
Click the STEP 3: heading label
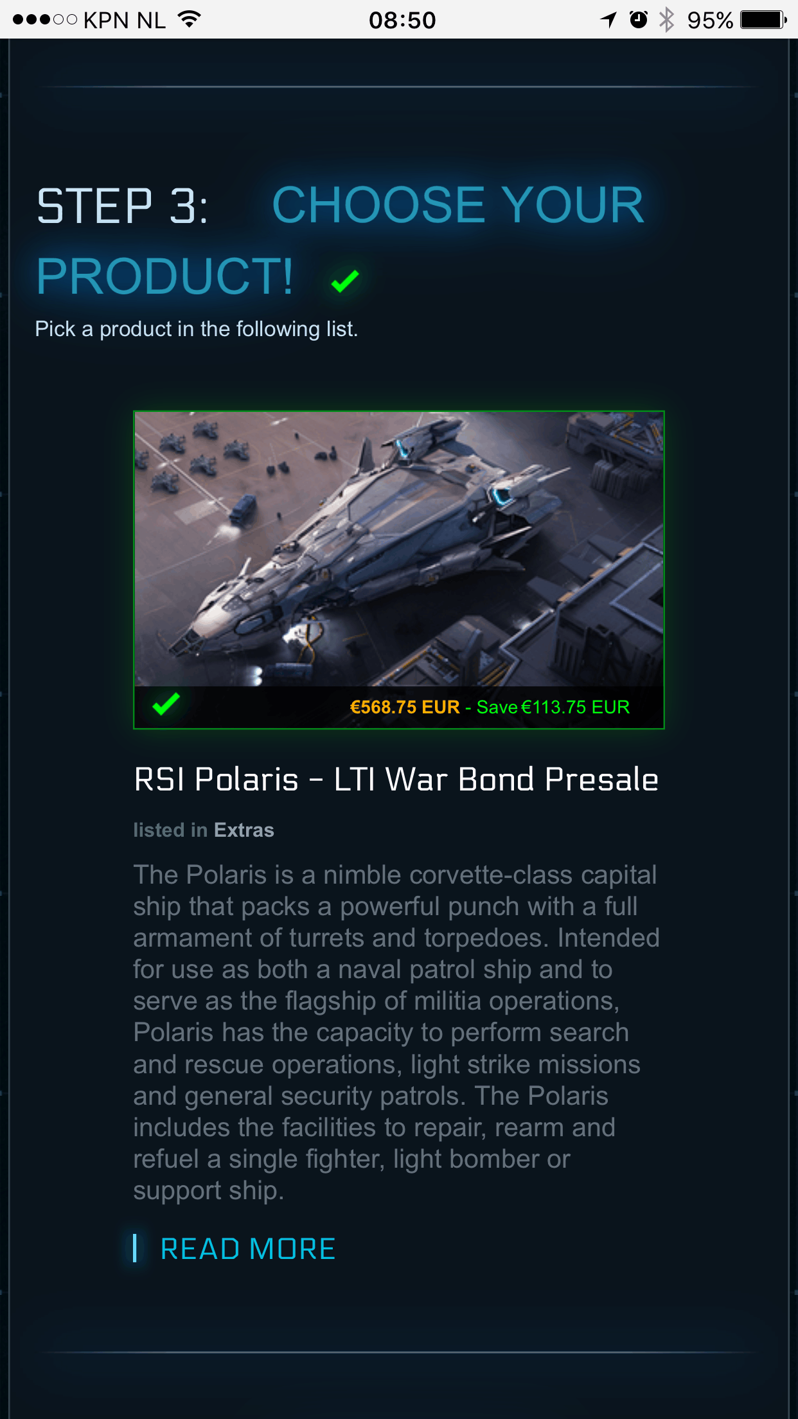click(x=123, y=206)
